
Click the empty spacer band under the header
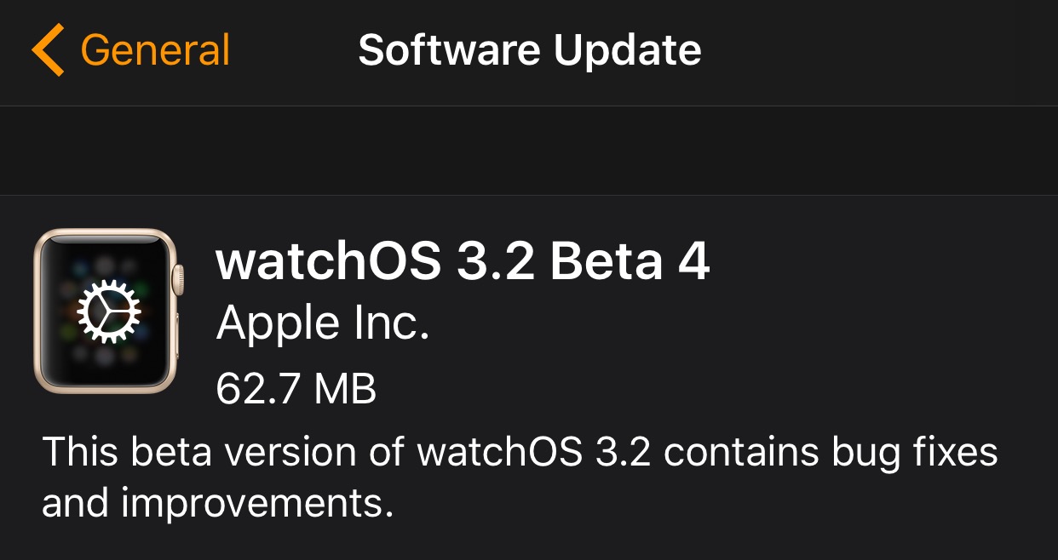(529, 151)
